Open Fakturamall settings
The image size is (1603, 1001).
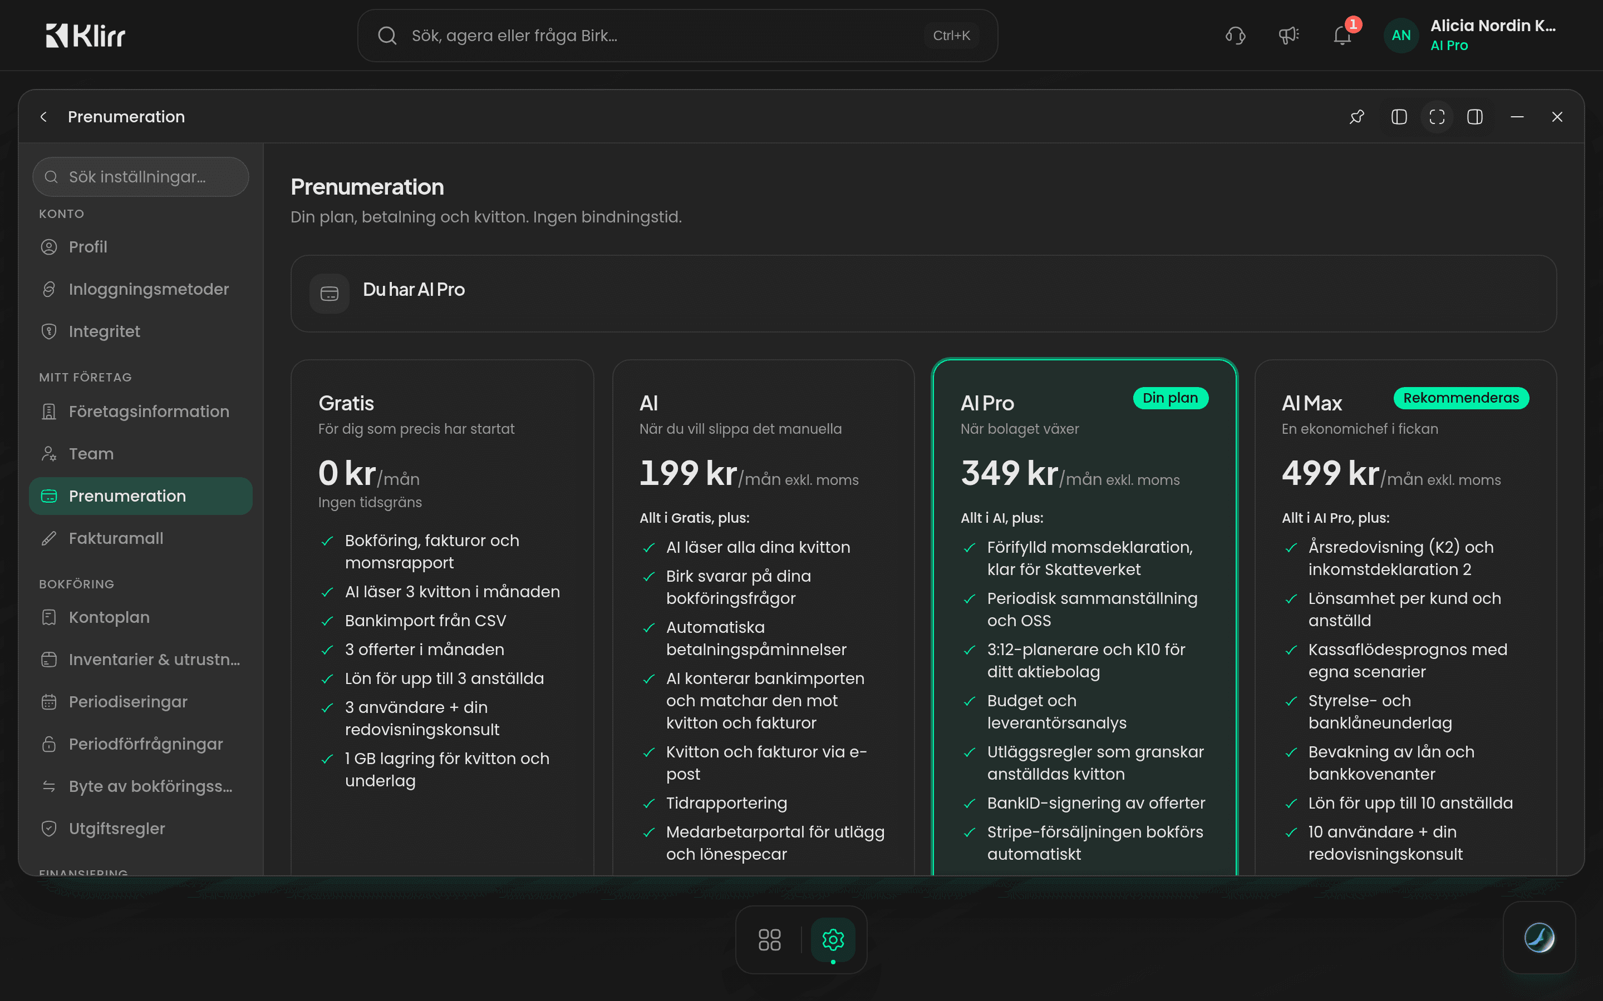(x=140, y=538)
